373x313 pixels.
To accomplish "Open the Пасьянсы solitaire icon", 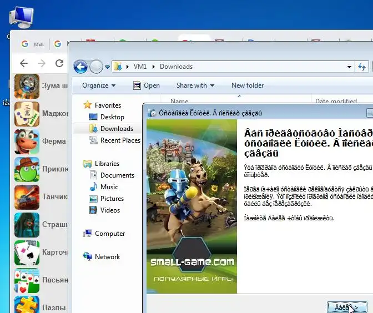I will [x=27, y=281].
